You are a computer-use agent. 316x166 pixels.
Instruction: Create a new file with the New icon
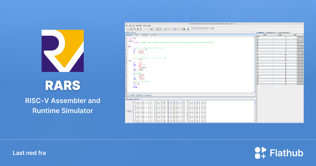pyautogui.click(x=128, y=29)
